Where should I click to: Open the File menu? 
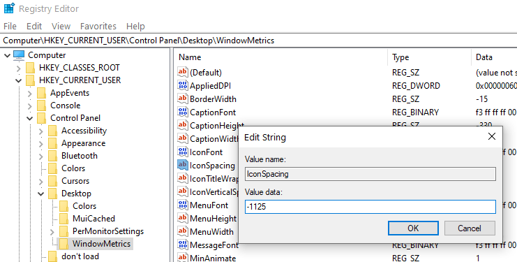(10, 26)
